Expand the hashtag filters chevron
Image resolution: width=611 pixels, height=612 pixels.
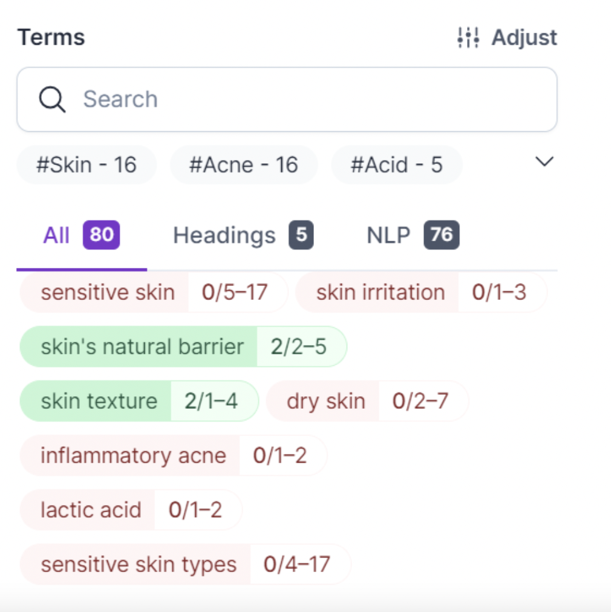544,162
